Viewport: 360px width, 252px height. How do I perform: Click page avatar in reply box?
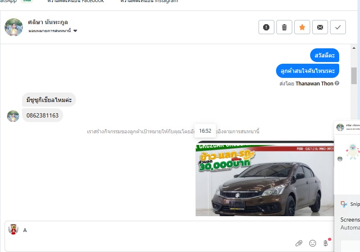13,229
